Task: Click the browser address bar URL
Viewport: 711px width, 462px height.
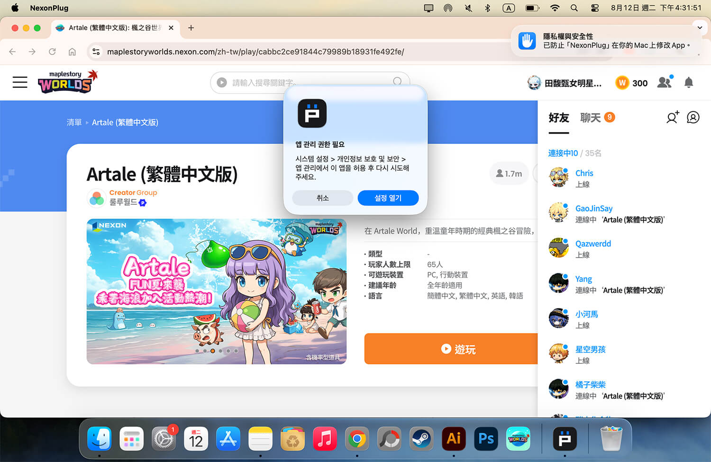Action: 255,52
